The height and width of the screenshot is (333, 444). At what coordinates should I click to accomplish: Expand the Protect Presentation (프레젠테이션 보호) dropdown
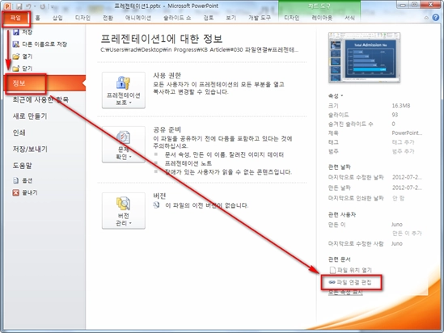pos(124,91)
